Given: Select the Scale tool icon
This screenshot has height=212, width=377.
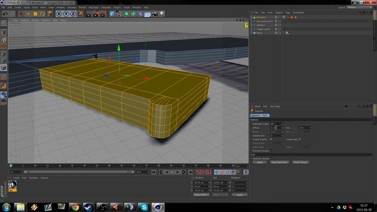Looking at the screenshot, I should (35, 14).
